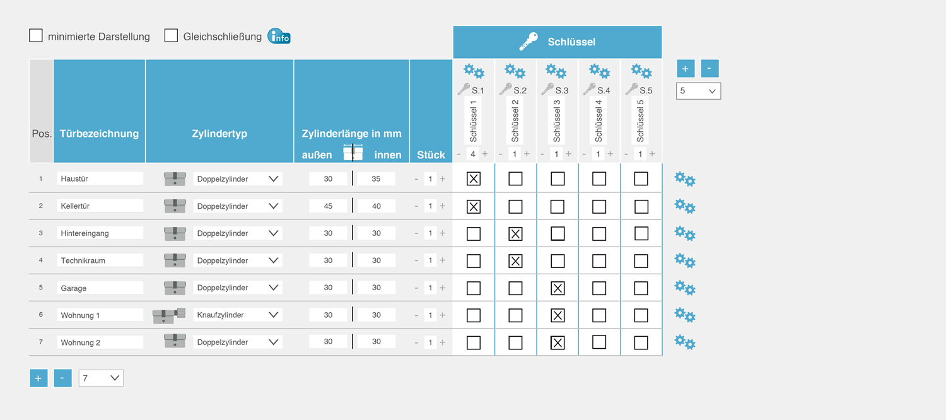Click the Türbezeichnung field containing Garage
Viewport: 946px width, 420px height.
[x=100, y=288]
